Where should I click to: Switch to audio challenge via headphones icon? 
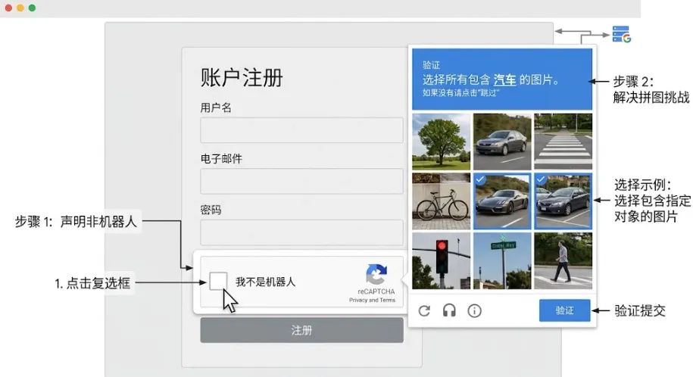pyautogui.click(x=449, y=310)
